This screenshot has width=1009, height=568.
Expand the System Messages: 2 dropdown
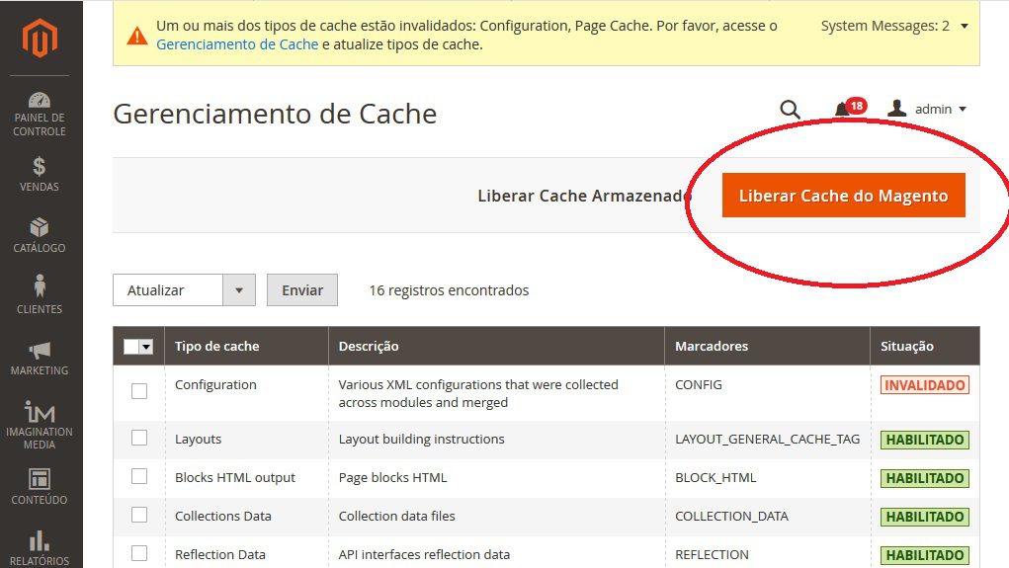(894, 26)
